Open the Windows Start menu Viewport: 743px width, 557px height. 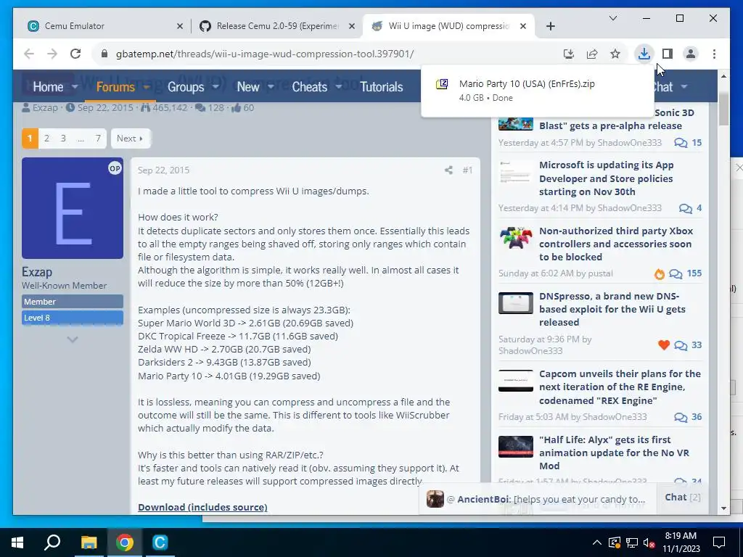pyautogui.click(x=17, y=542)
